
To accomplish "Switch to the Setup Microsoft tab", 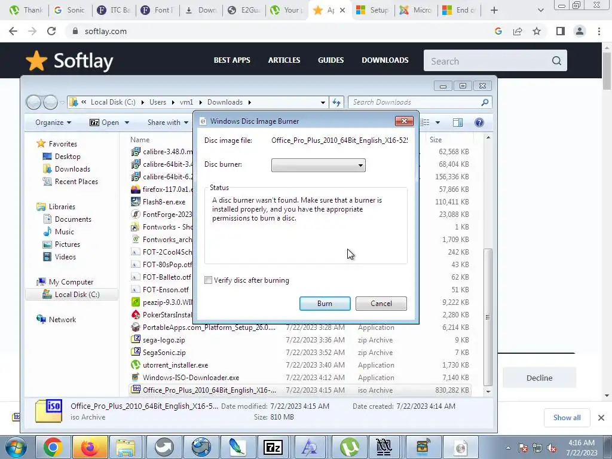I will 373,10.
